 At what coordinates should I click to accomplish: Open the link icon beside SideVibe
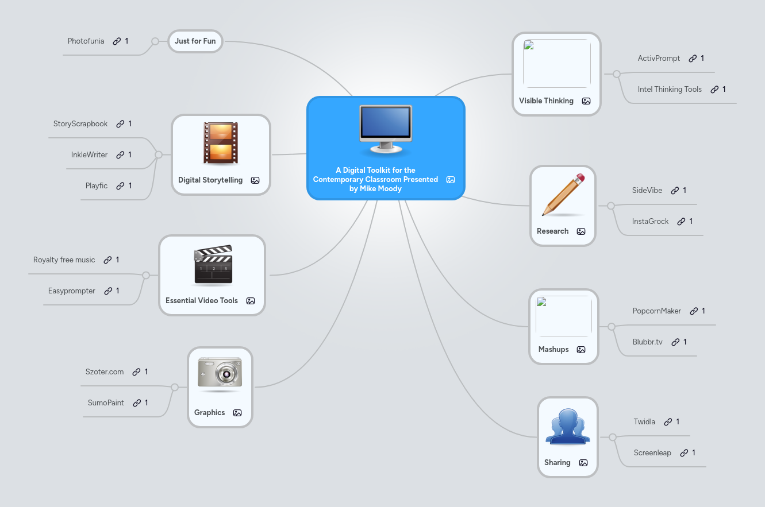coord(675,191)
